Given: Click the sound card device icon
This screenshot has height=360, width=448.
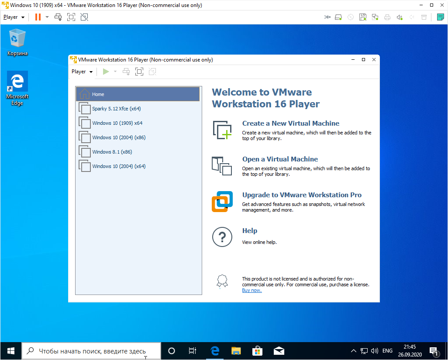Looking at the screenshot, I should (x=400, y=17).
